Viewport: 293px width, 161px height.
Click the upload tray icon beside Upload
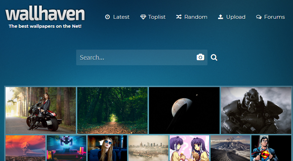(x=221, y=17)
